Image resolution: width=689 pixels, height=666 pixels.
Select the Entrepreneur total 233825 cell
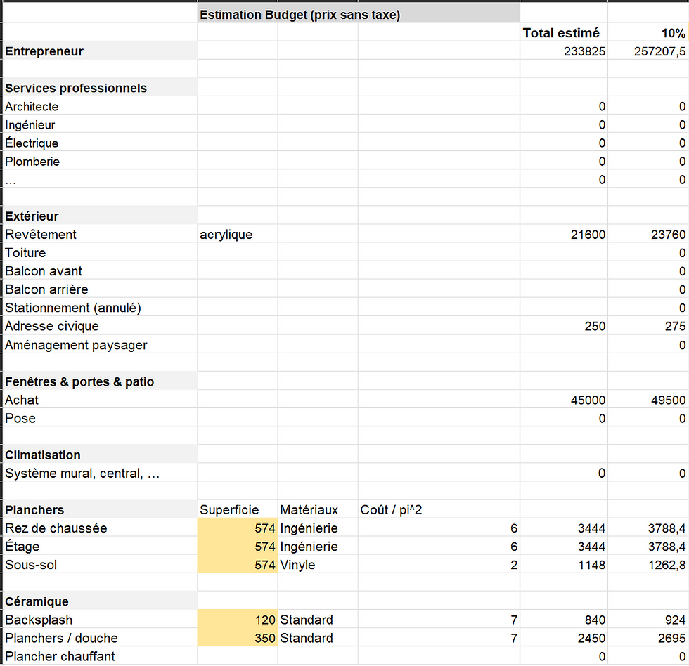pyautogui.click(x=564, y=51)
